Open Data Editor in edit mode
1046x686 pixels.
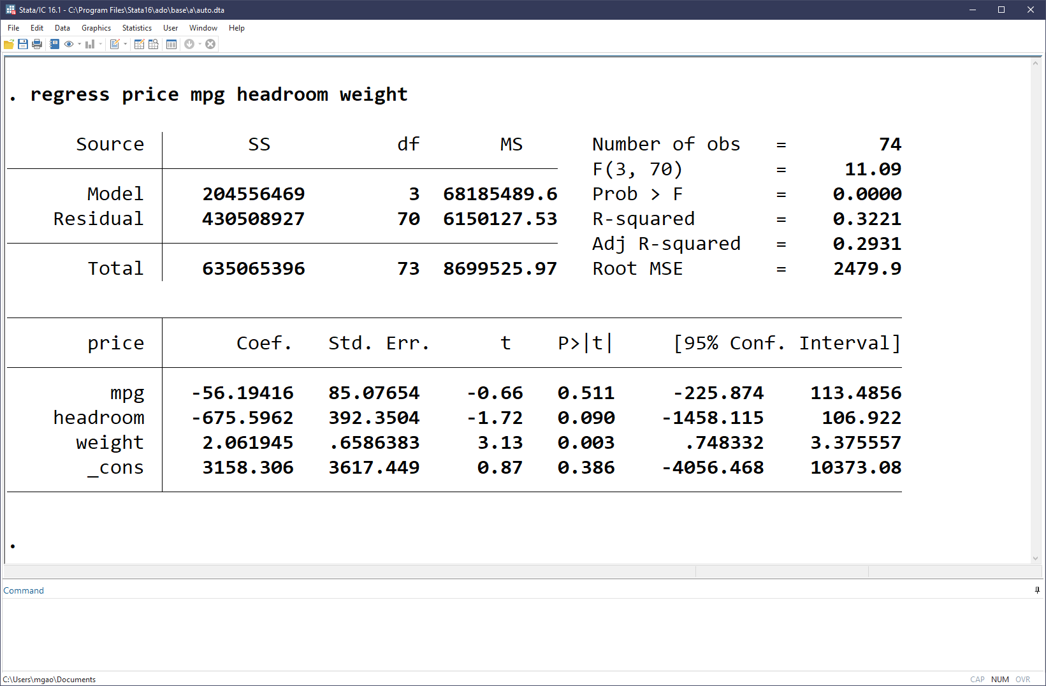(x=139, y=44)
